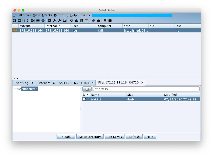
Task: Close the Event Log tab
Action: (x=32, y=83)
